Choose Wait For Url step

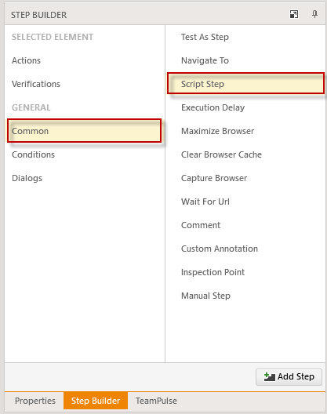205,202
